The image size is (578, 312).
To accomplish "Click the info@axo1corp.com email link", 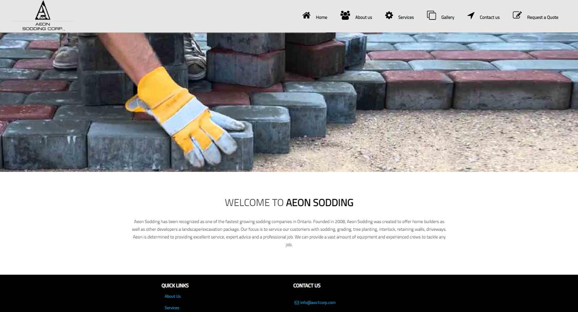I will tap(318, 303).
